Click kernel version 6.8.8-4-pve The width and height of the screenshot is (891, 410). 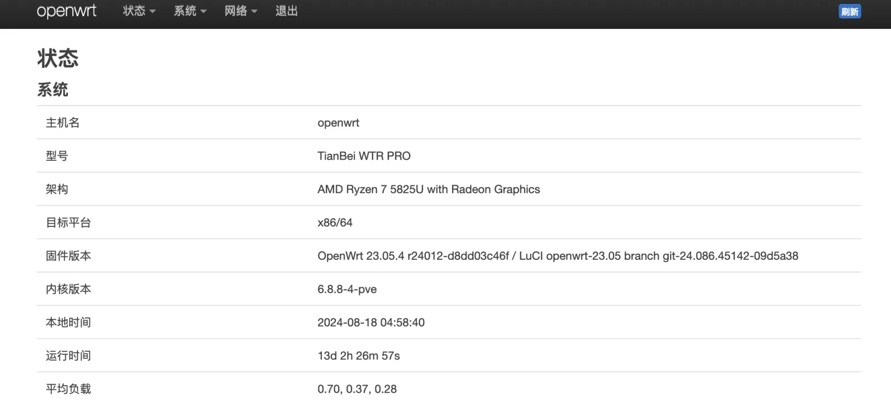coord(347,289)
